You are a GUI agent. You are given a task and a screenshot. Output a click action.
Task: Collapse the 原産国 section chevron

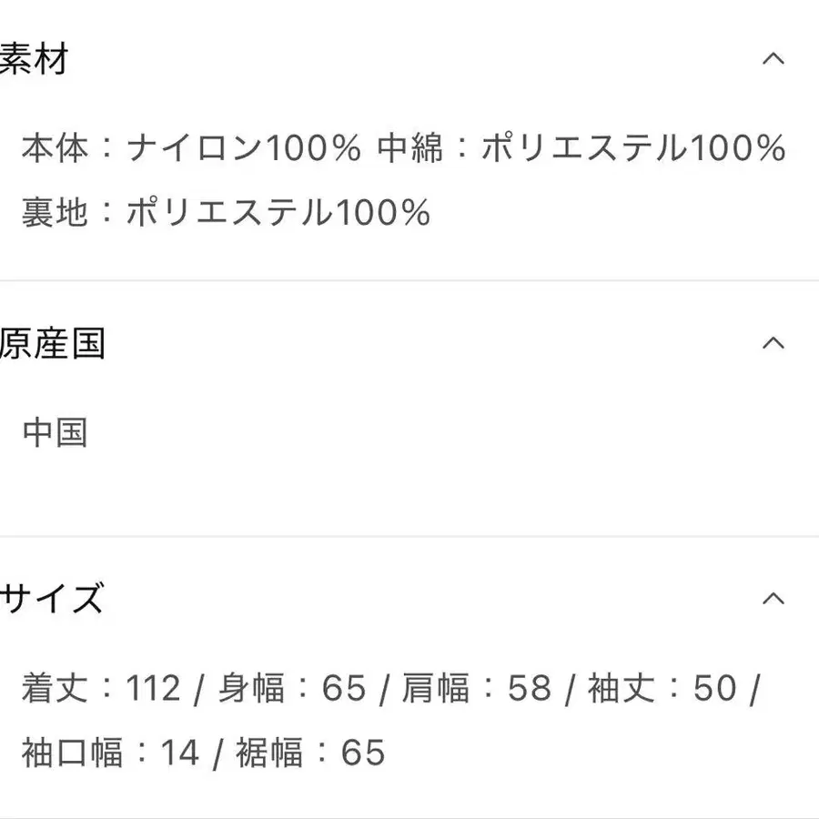coord(773,343)
